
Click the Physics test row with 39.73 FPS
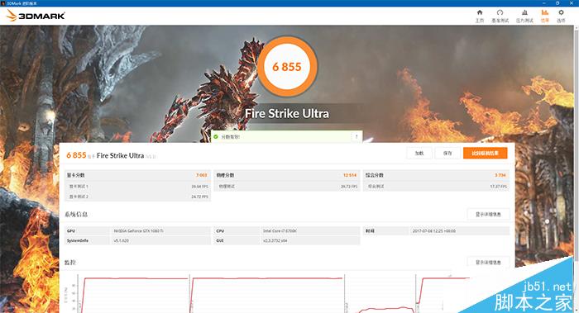pos(287,187)
